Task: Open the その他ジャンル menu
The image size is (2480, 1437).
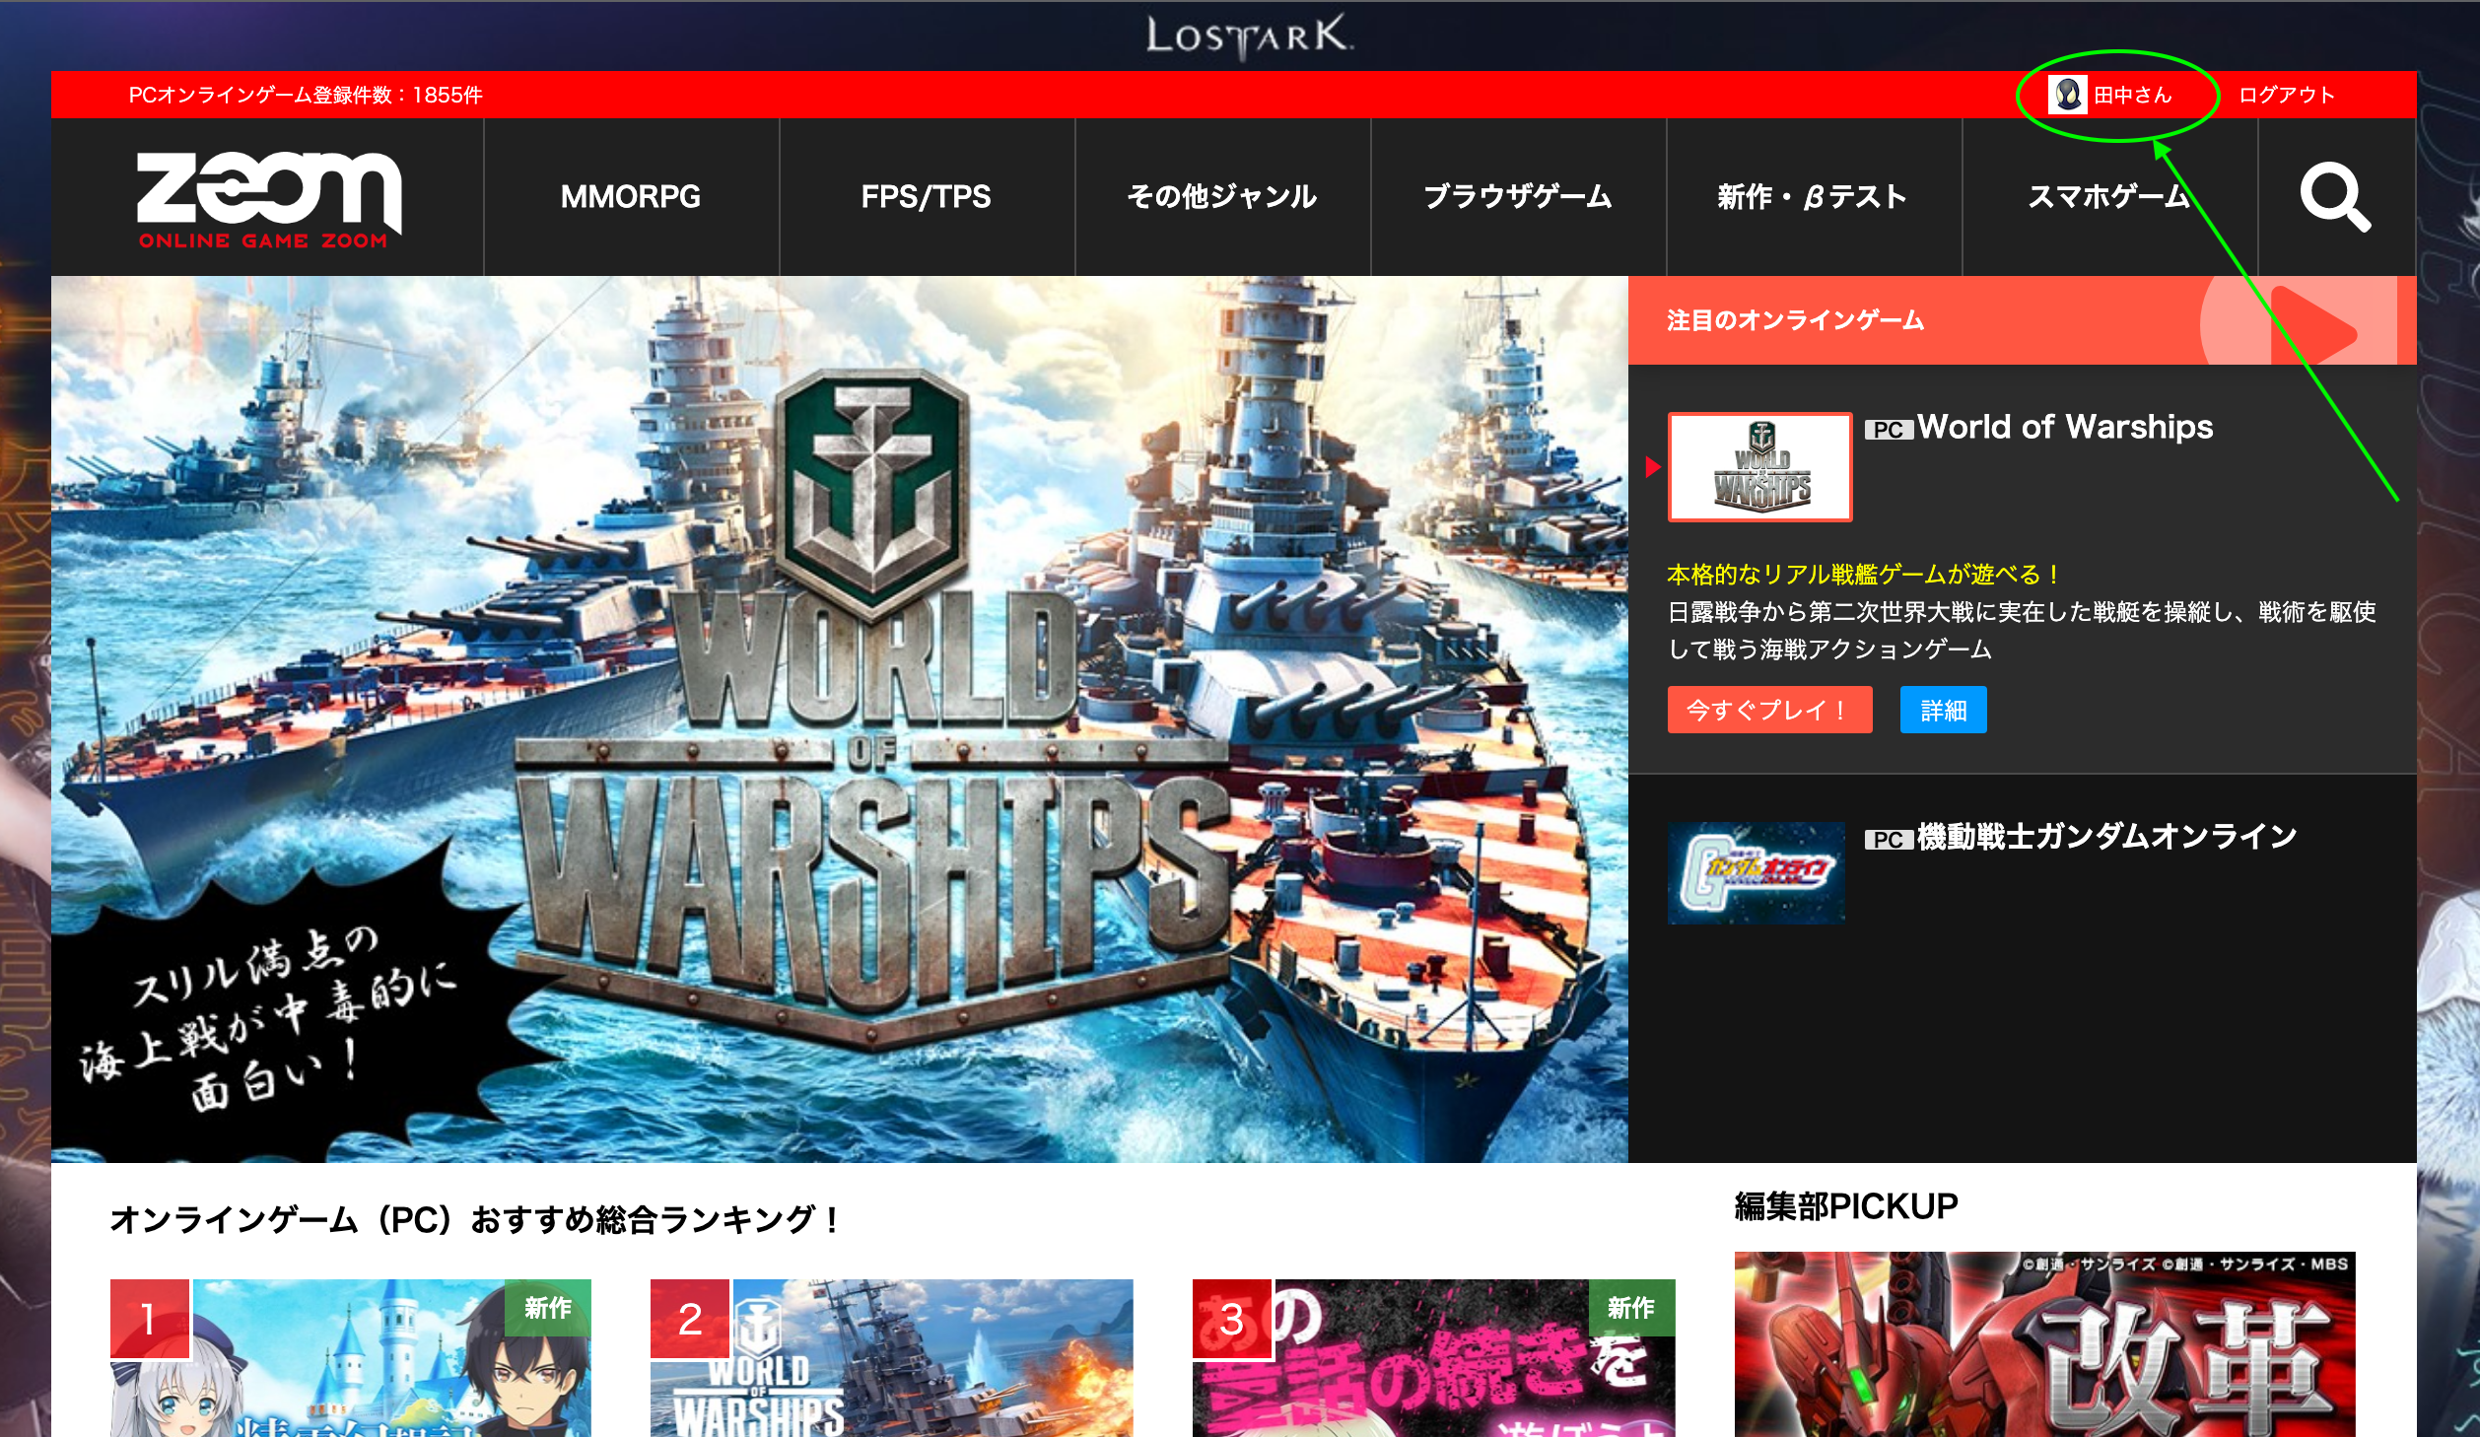Action: tap(1222, 197)
